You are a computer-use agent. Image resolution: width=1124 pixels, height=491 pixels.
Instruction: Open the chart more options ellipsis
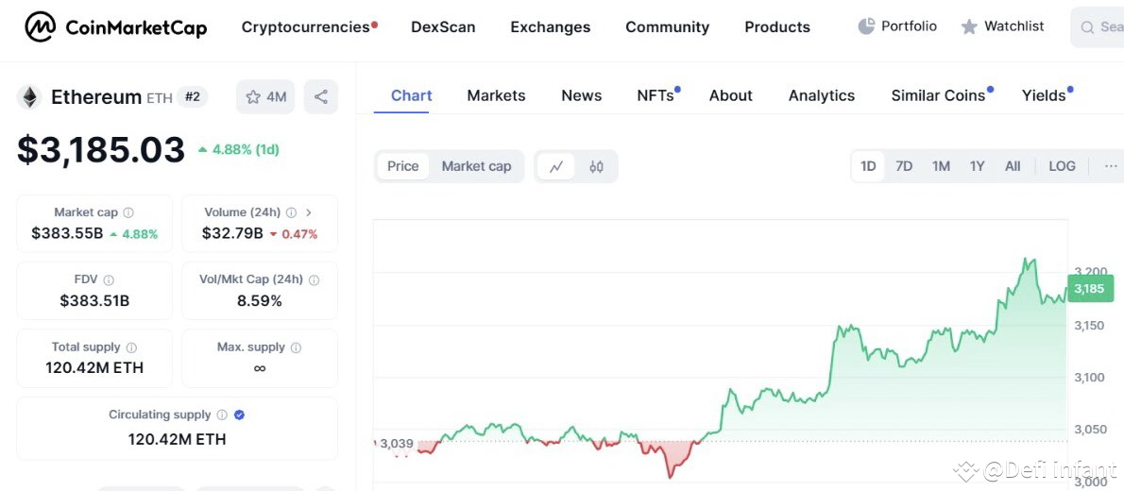(x=1111, y=166)
